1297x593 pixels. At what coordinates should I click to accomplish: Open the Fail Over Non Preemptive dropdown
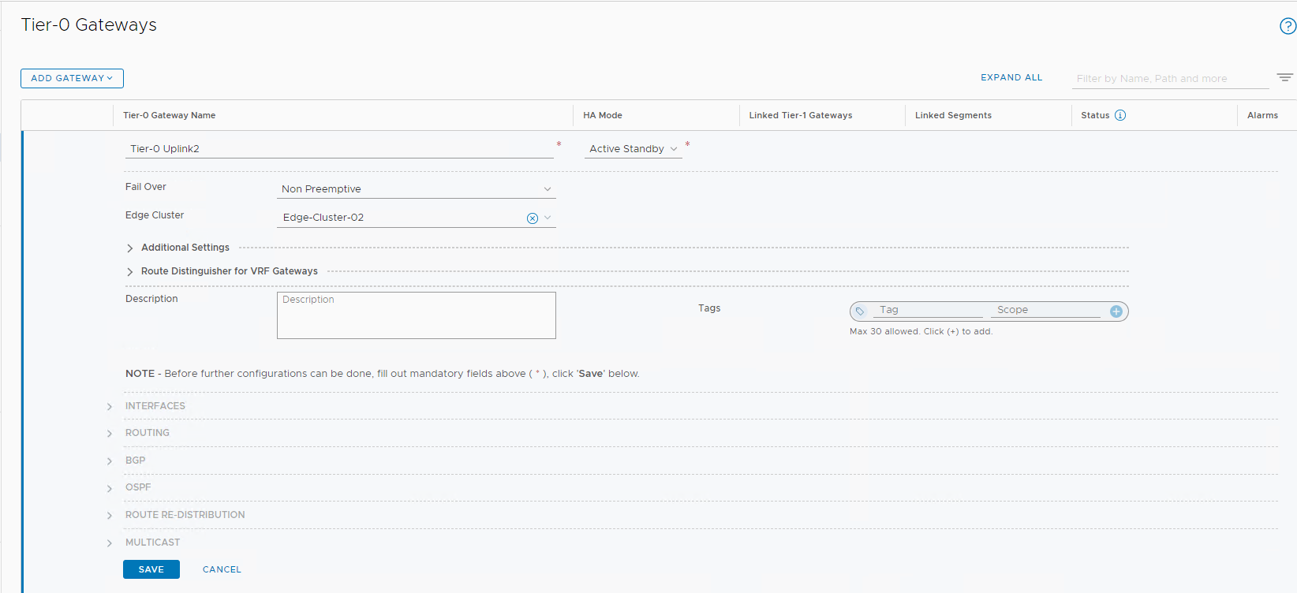point(417,189)
